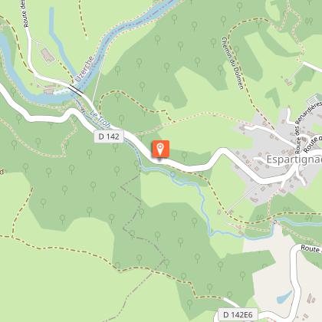The height and width of the screenshot is (322, 322).
Task: Select the D 142 road shield
Action: (109, 136)
